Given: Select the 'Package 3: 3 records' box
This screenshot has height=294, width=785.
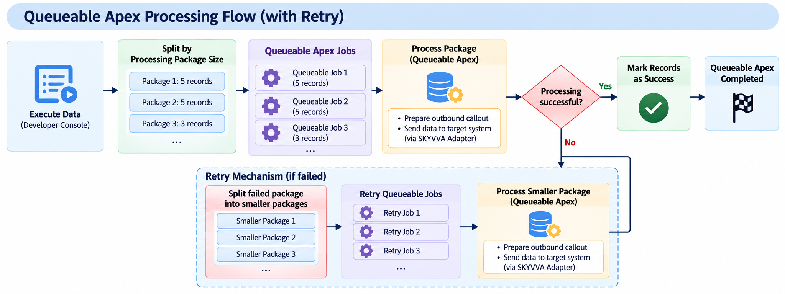Looking at the screenshot, I should coord(177,124).
